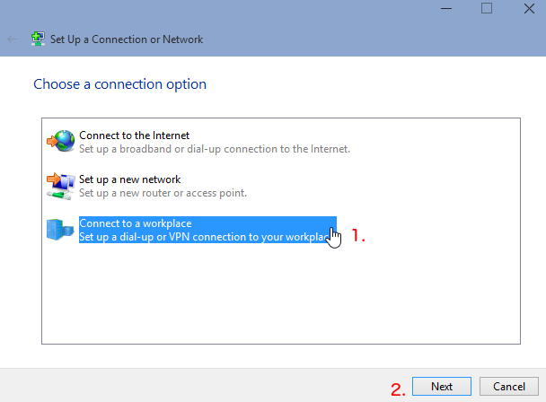Screen dimensions: 546x402
Task: Select the Connect to a workplace option
Action: 136,223
